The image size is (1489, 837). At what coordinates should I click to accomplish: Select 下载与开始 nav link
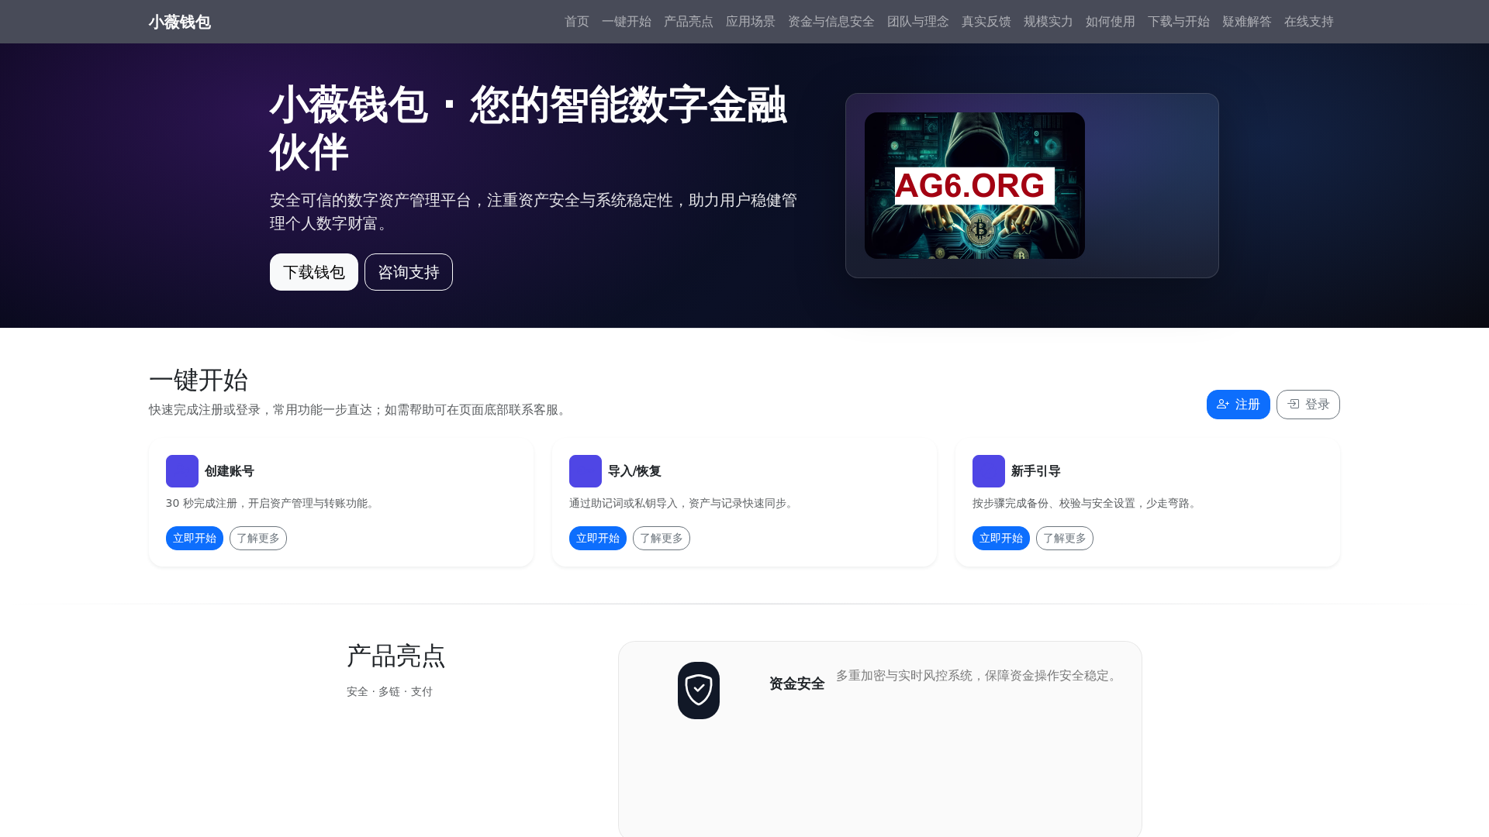point(1178,22)
